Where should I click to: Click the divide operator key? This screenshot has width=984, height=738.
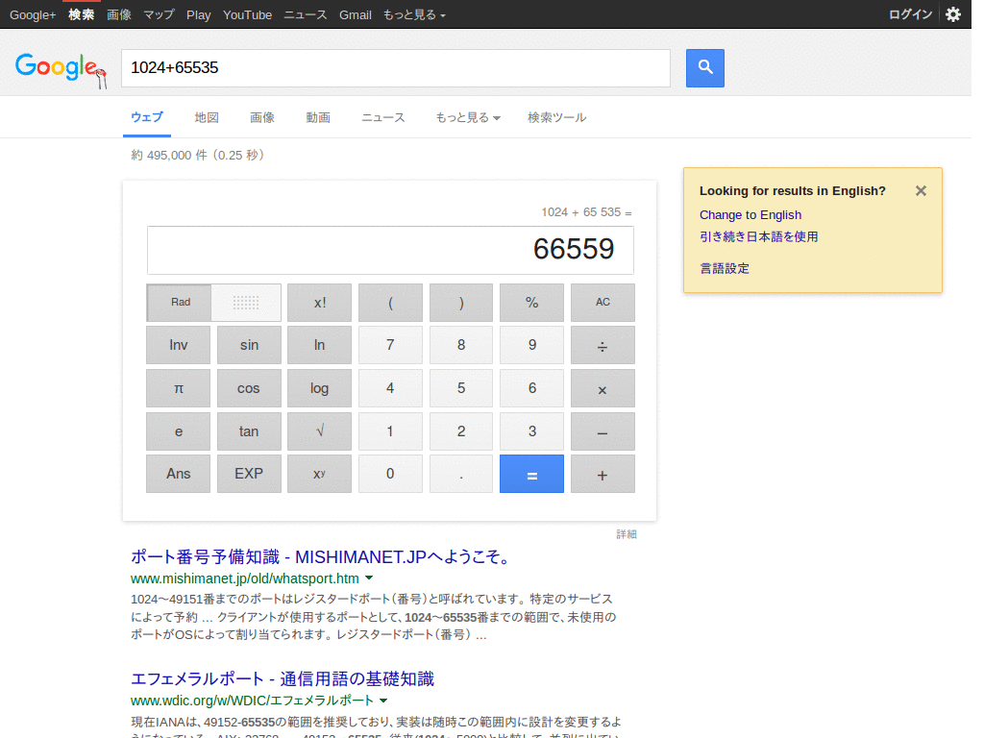(603, 345)
